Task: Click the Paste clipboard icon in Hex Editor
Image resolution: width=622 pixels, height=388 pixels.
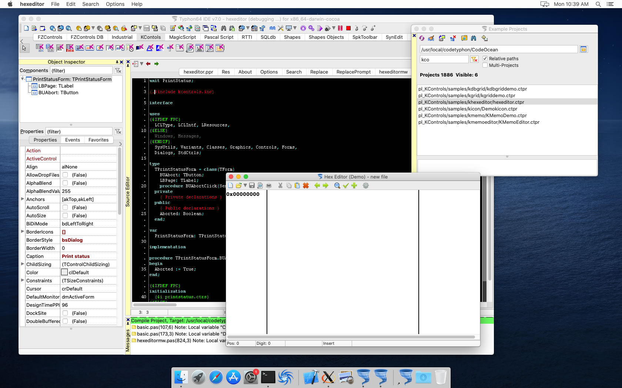Action: pos(297,186)
